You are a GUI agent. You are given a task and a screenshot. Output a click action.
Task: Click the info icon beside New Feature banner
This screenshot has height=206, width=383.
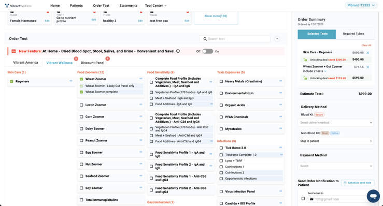tap(178, 51)
